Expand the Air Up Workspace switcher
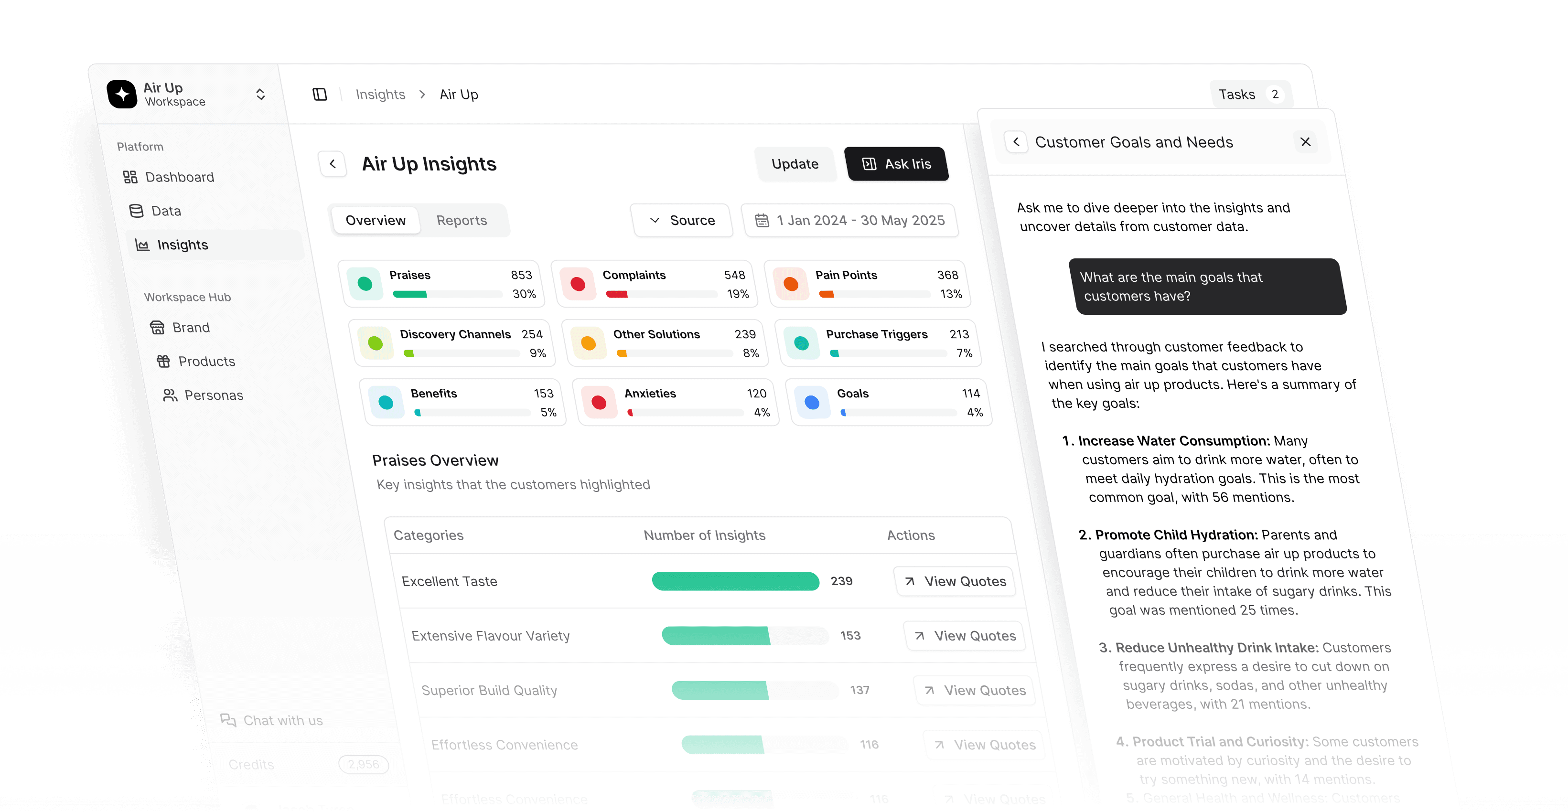Image resolution: width=1568 pixels, height=812 pixels. click(x=260, y=95)
